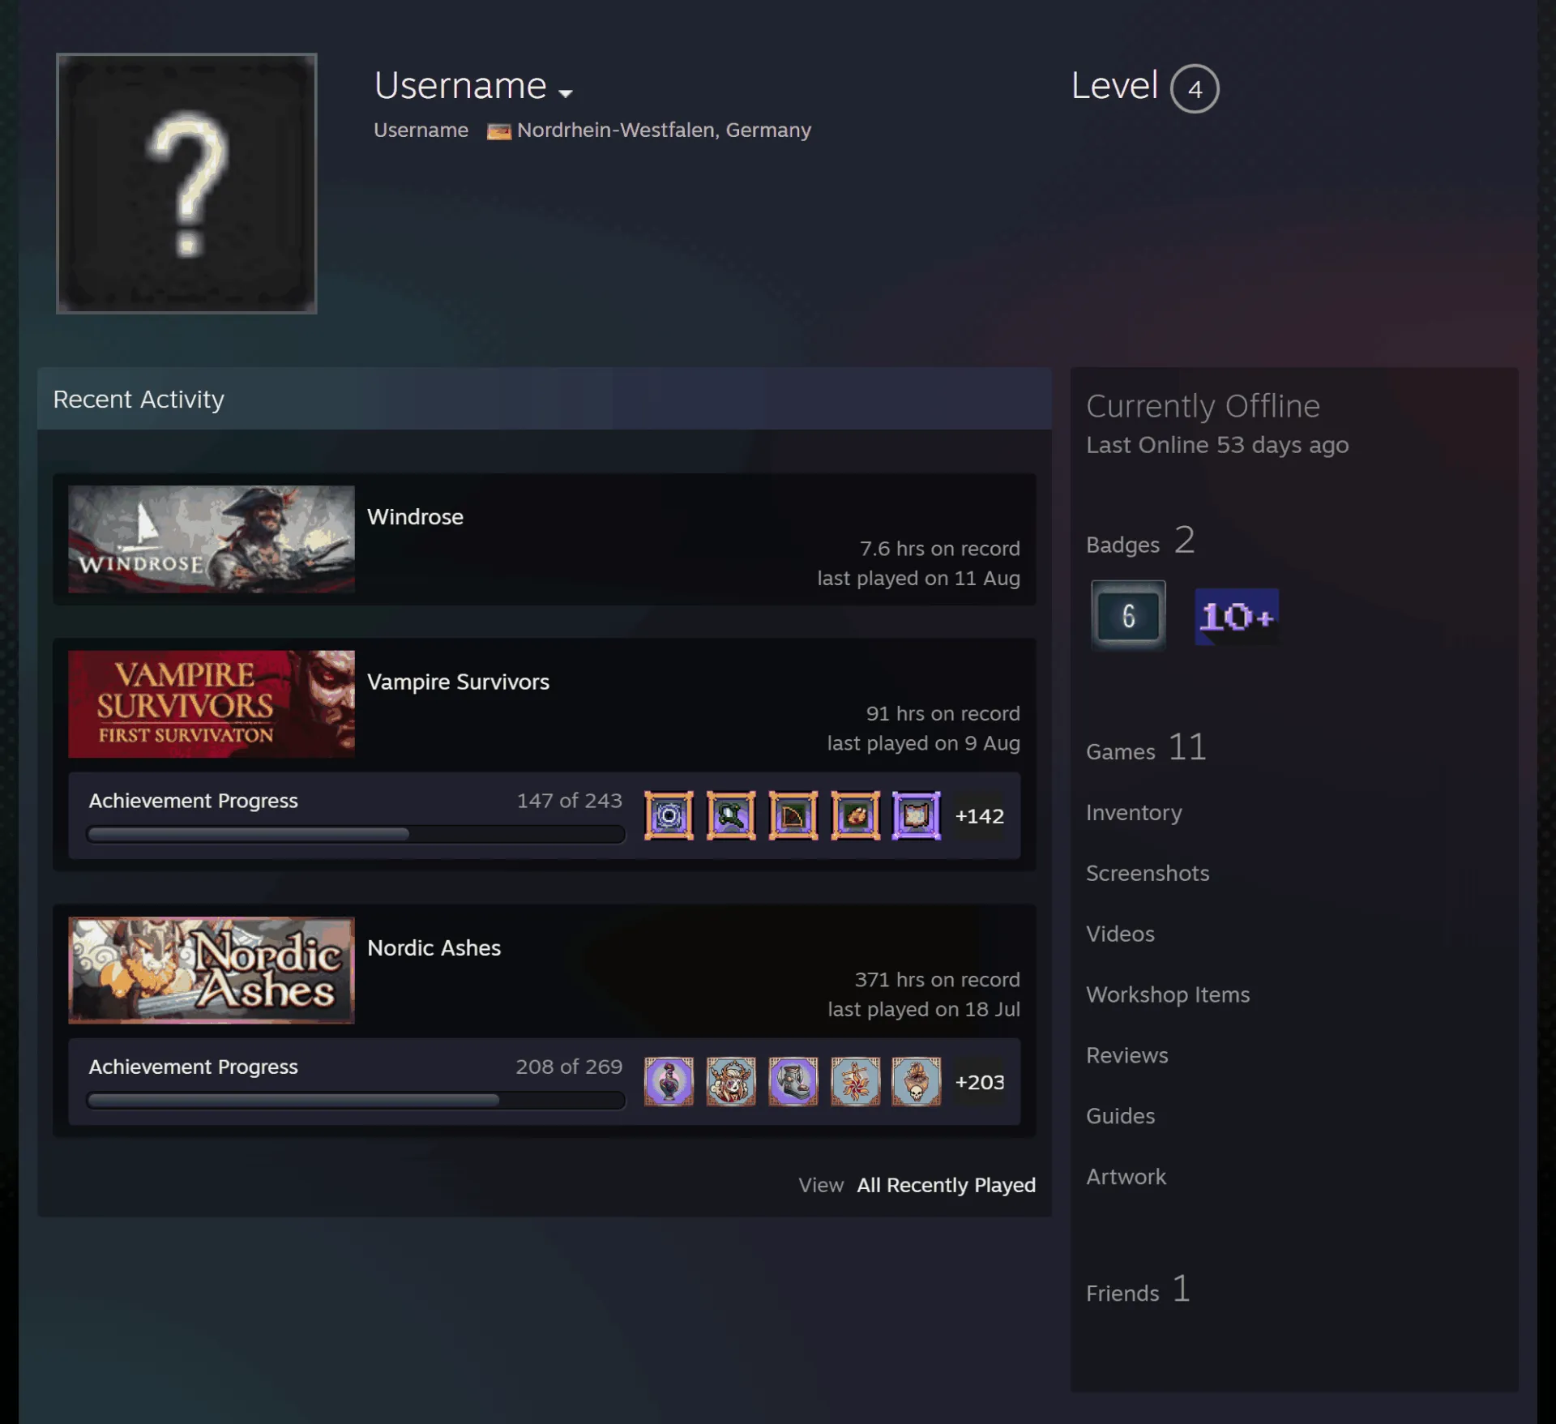Click the boot Nordic Ashes achievement icon
The image size is (1556, 1424).
pos(793,1081)
